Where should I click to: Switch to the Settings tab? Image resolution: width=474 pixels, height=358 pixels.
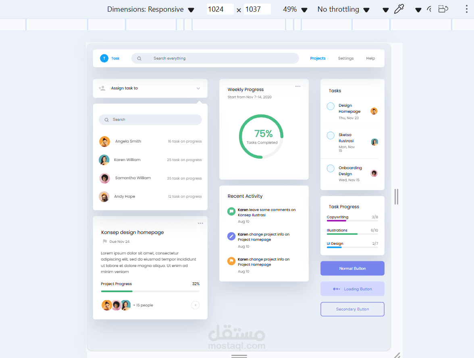point(345,58)
